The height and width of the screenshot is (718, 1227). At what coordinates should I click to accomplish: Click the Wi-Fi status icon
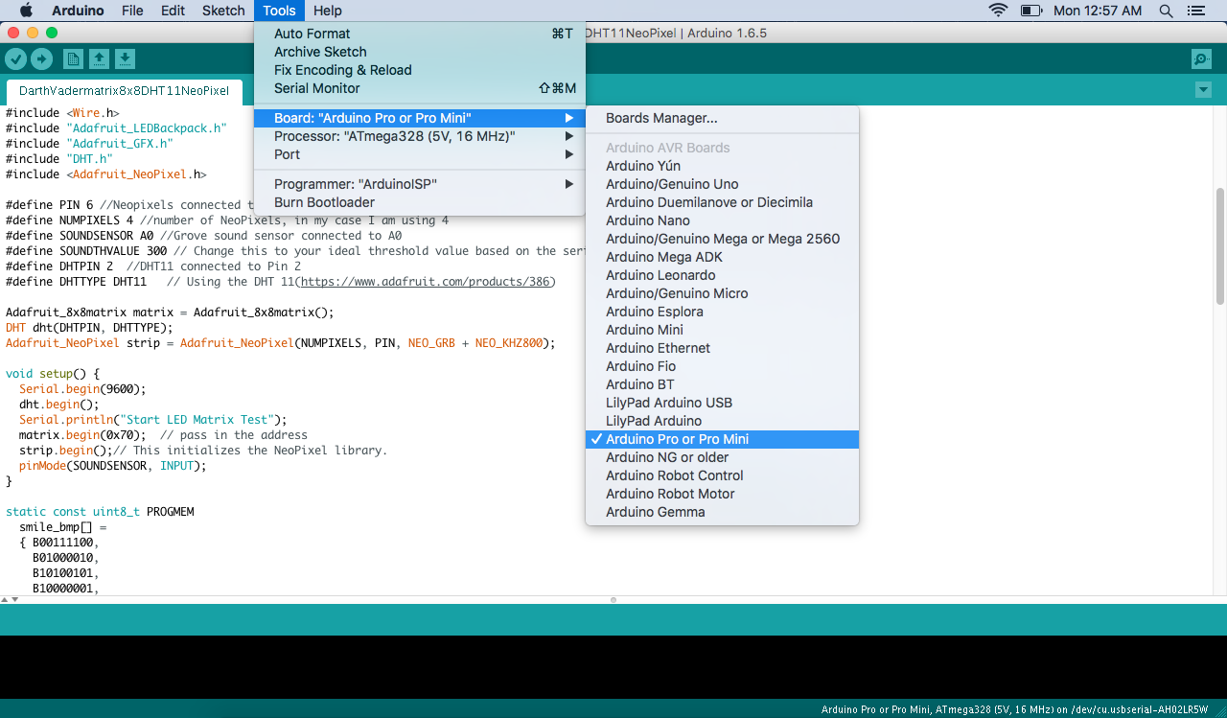998,11
